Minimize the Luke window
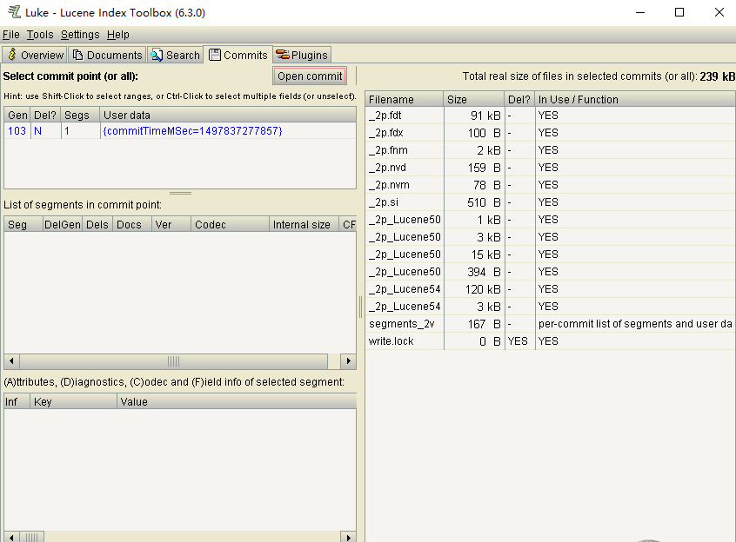The image size is (736, 542). (x=640, y=13)
